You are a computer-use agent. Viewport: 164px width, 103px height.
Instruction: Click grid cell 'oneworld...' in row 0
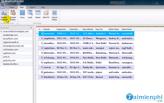(49, 34)
